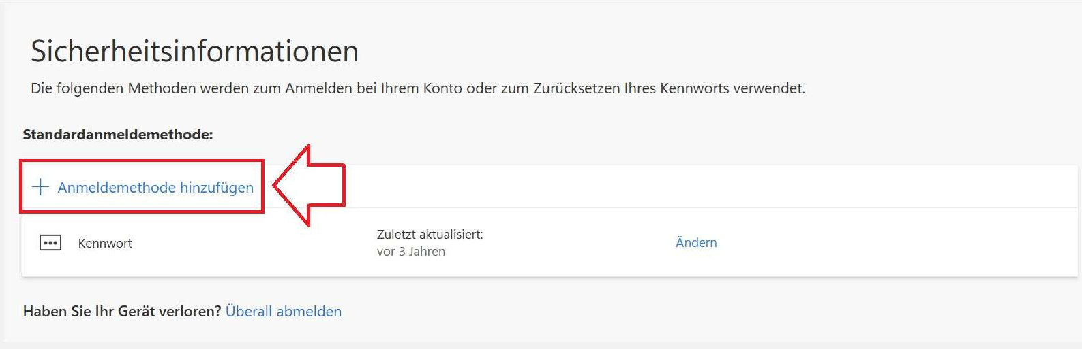Click the 'Zuletzt aktualisiert:' text
The width and height of the screenshot is (1082, 349).
430,235
